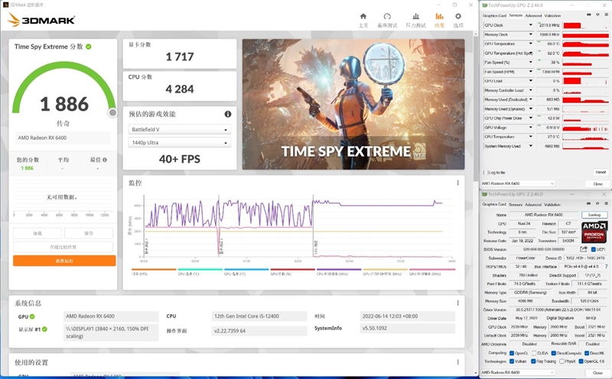612x379 pixels.
Task: Toggle the DirectCompute checkbox
Action: 553,353
